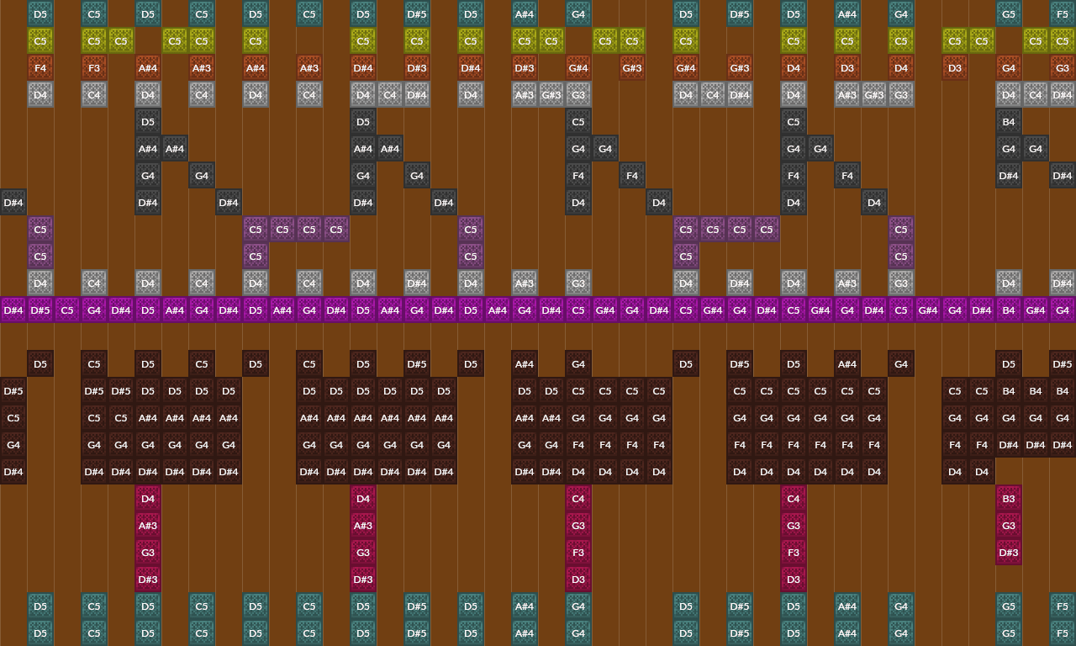The height and width of the screenshot is (646, 1076).
Task: Click the crimson C4 note block
Action: [x=578, y=499]
